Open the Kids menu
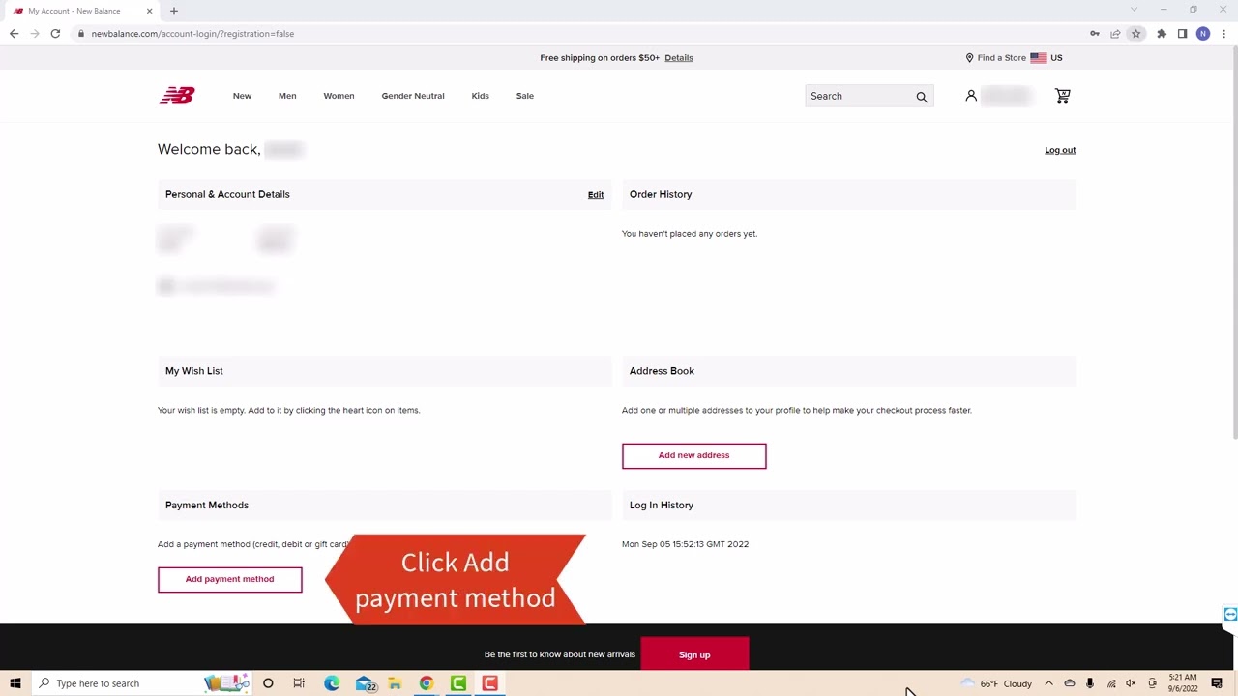 (480, 96)
